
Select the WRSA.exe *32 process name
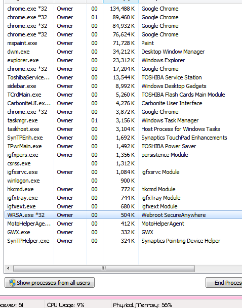(x=26, y=215)
